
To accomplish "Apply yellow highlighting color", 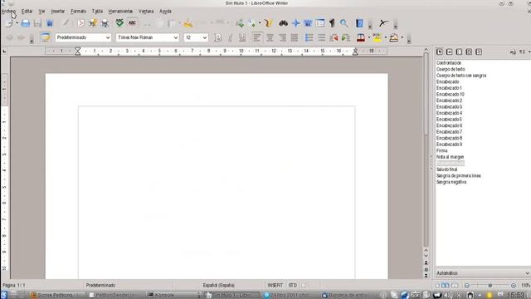I will 377,37.
